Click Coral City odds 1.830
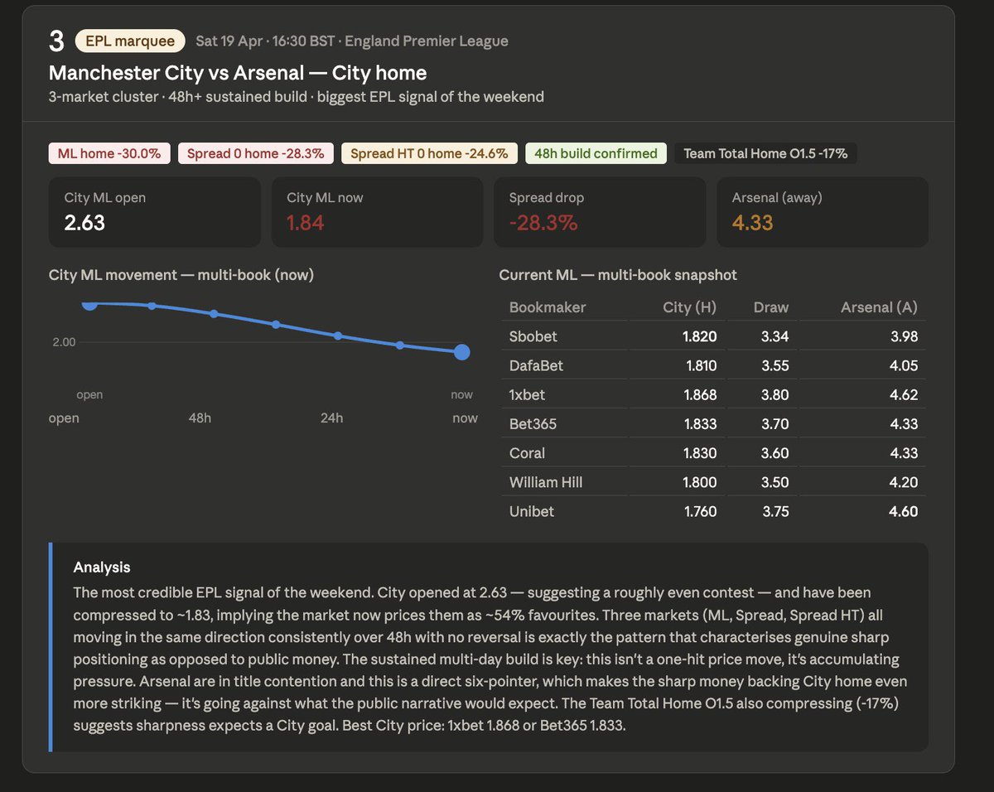The width and height of the screenshot is (994, 792). (701, 453)
